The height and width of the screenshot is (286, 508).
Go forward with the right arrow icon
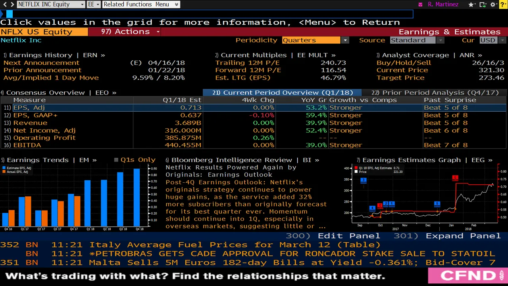pyautogui.click(x=12, y=4)
